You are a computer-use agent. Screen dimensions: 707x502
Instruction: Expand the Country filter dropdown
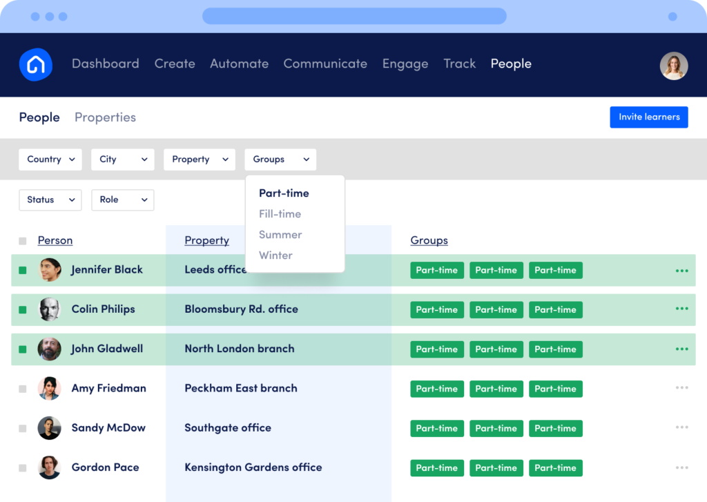pos(50,160)
